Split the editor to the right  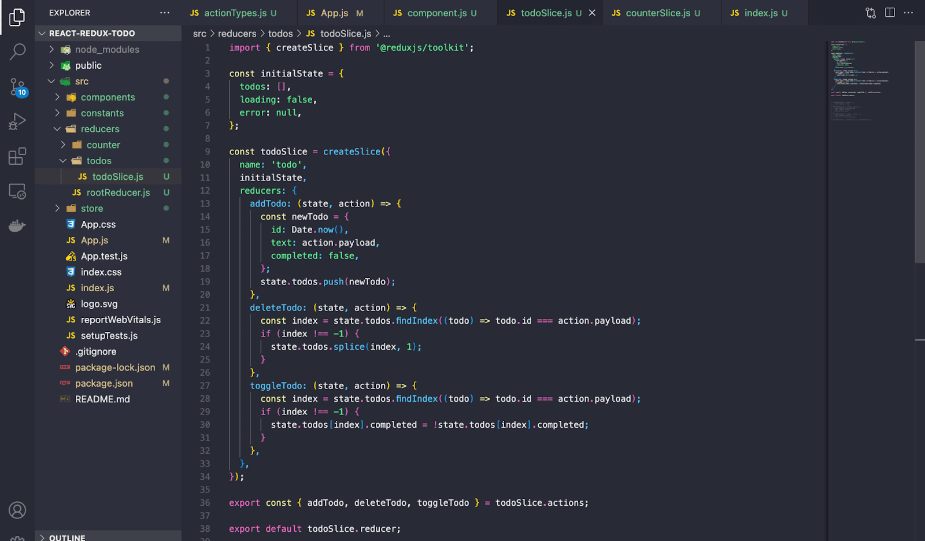click(890, 13)
